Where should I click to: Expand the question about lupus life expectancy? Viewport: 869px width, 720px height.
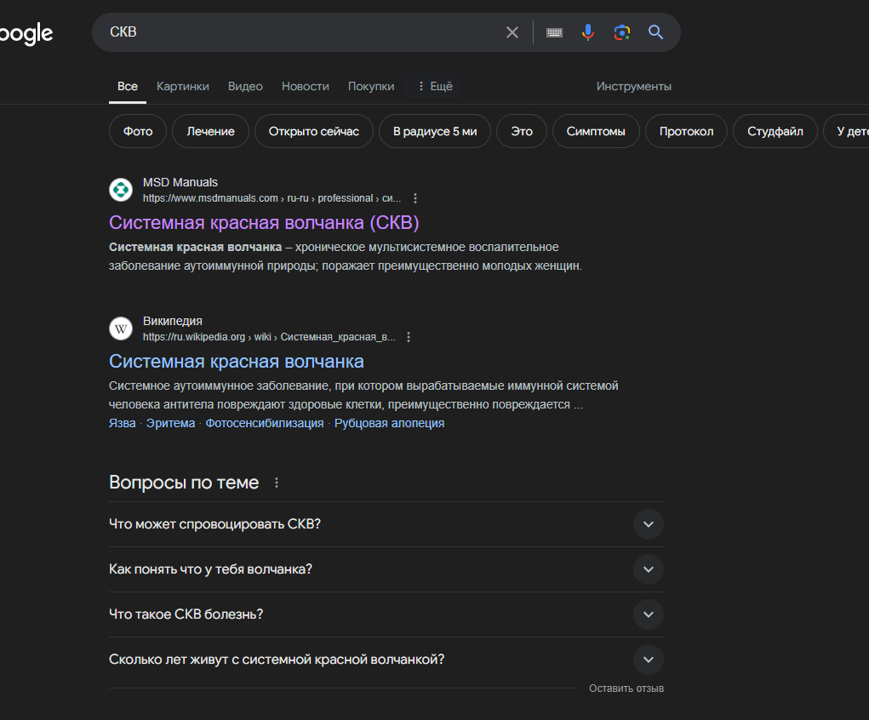[x=648, y=660]
